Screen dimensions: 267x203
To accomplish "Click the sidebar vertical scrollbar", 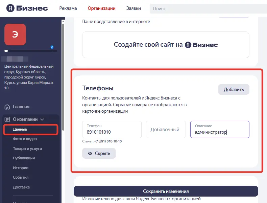I will point(63,77).
